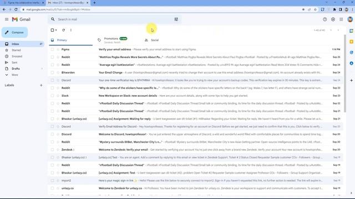
Task: Click the search magnifier icon
Action: coord(53,19)
